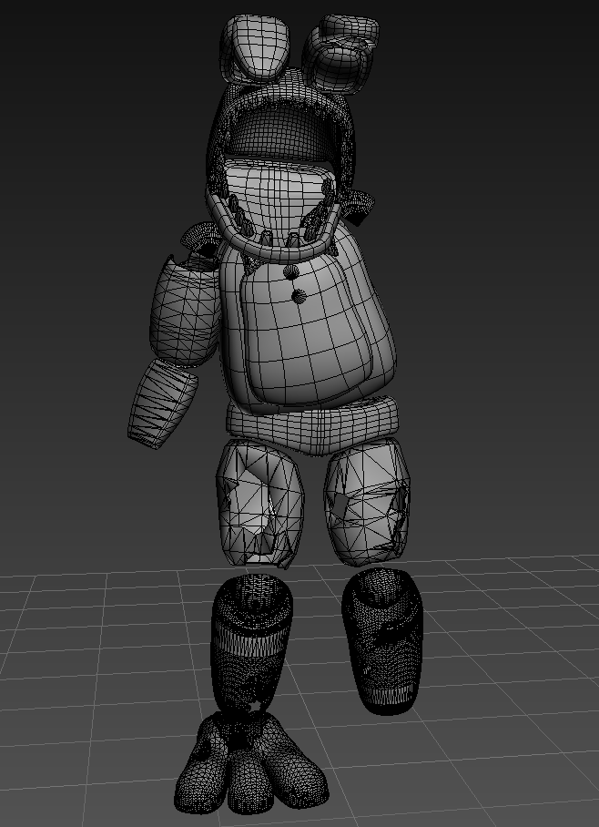Select the forearm mesh
The height and width of the screenshot is (827, 599).
click(162, 403)
